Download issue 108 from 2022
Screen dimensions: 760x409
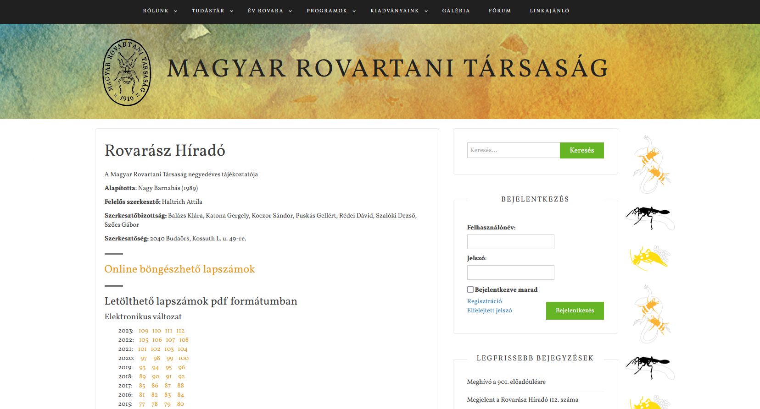[184, 340]
